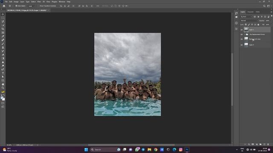
Task: Select the Blur tool
Action: pyautogui.click(x=3, y=62)
